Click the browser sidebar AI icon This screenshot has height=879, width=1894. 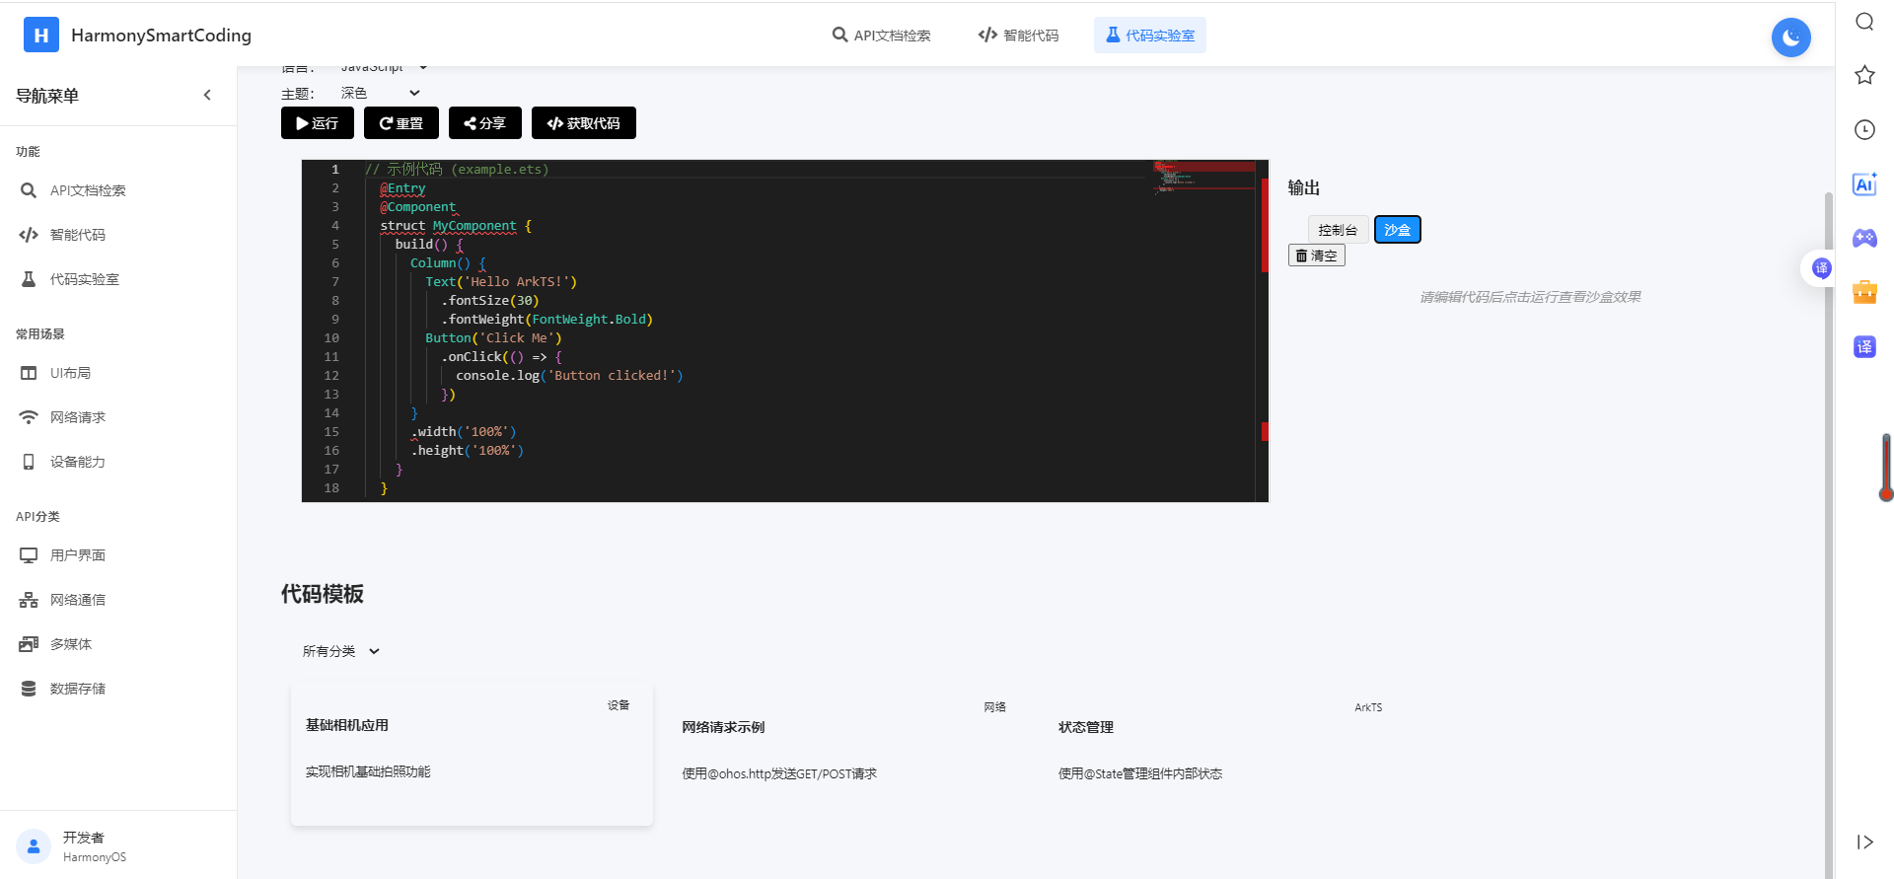pos(1864,183)
